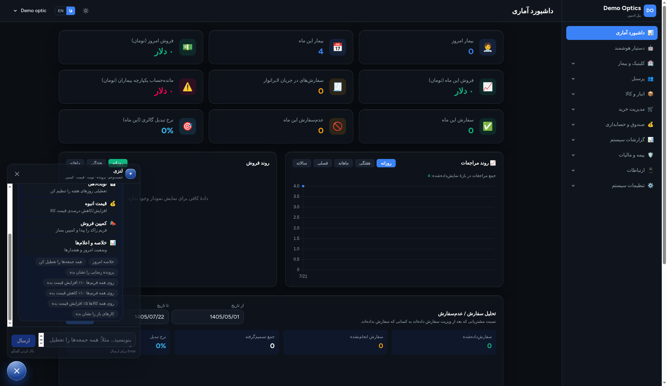Click the prohibited sign icon for non-orders

[337, 126]
